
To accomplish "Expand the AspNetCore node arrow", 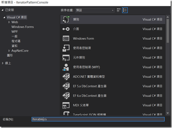I will click(x=9, y=51).
